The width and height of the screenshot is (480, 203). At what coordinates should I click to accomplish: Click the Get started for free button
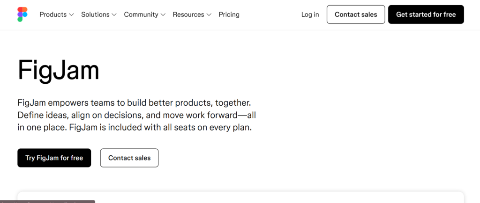pos(426,14)
